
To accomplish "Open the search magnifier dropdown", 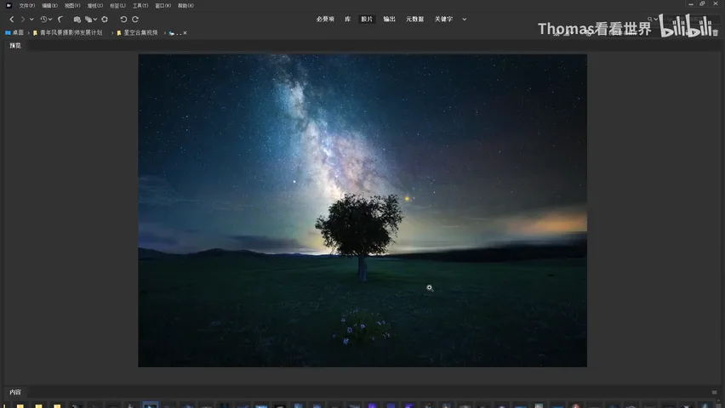I will click(x=652, y=20).
